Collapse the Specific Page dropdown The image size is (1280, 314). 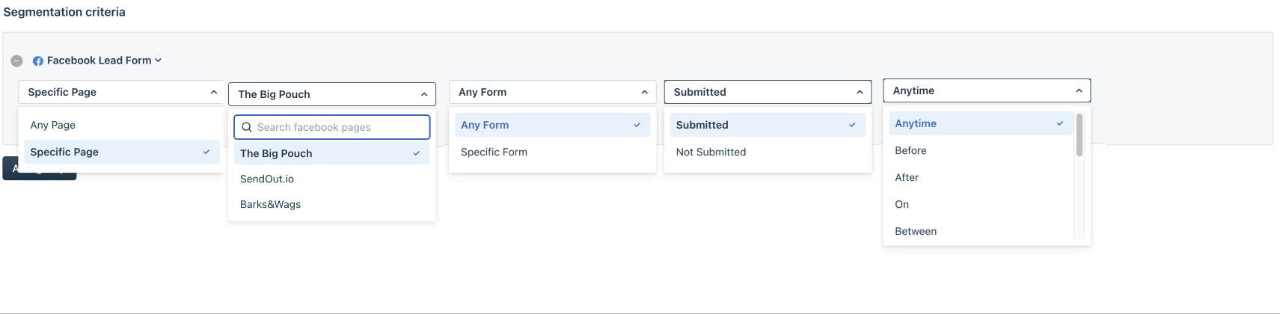click(x=121, y=92)
